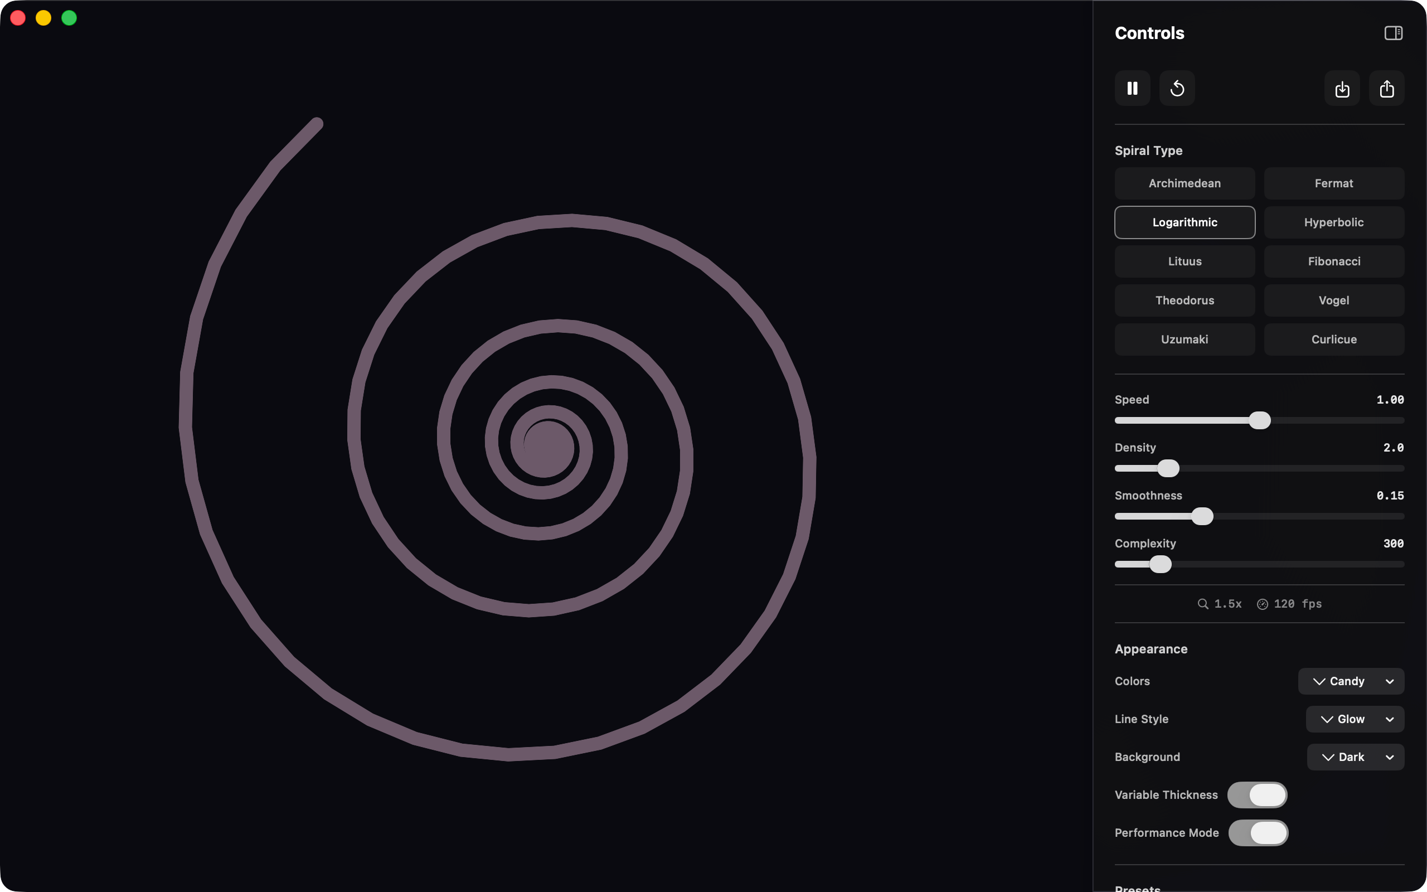Maximize the window with the green button
1427x892 pixels.
[69, 18]
